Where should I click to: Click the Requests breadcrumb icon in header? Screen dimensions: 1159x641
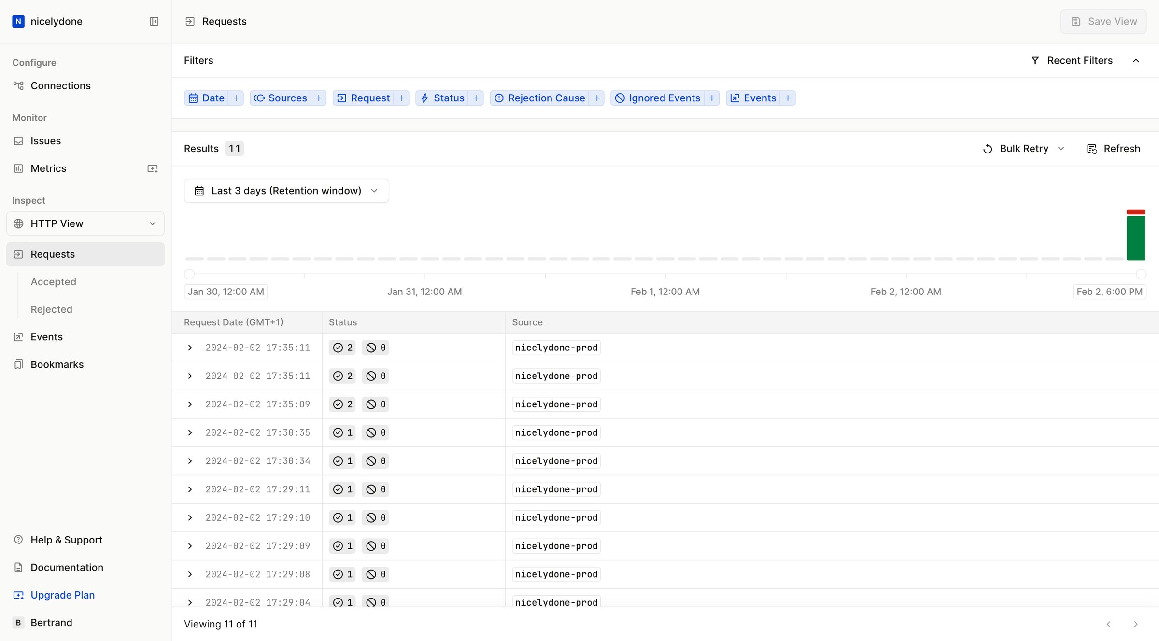point(190,21)
